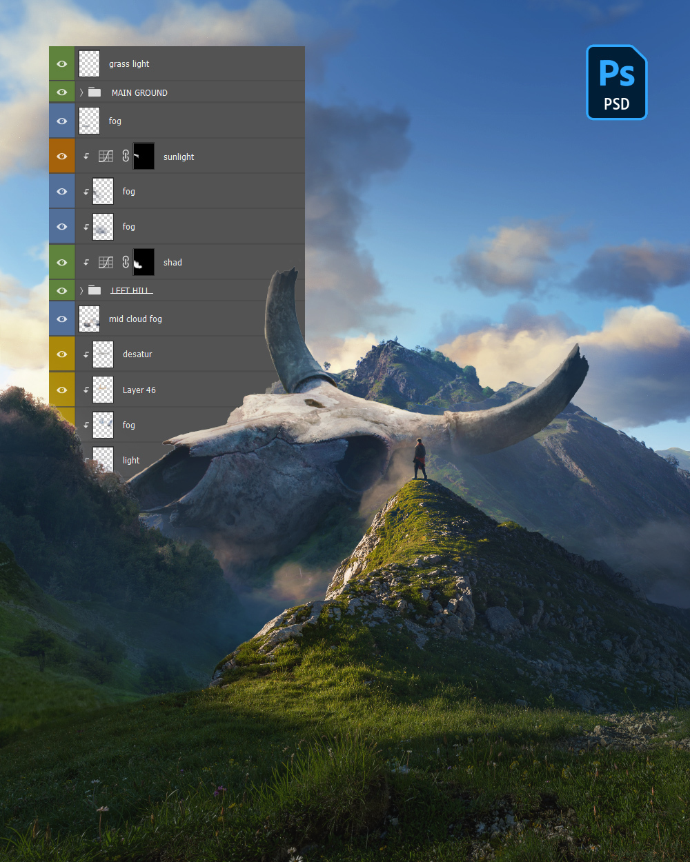The width and height of the screenshot is (690, 862).
Task: Select the fog layer name below Layer 46
Action: pos(129,425)
